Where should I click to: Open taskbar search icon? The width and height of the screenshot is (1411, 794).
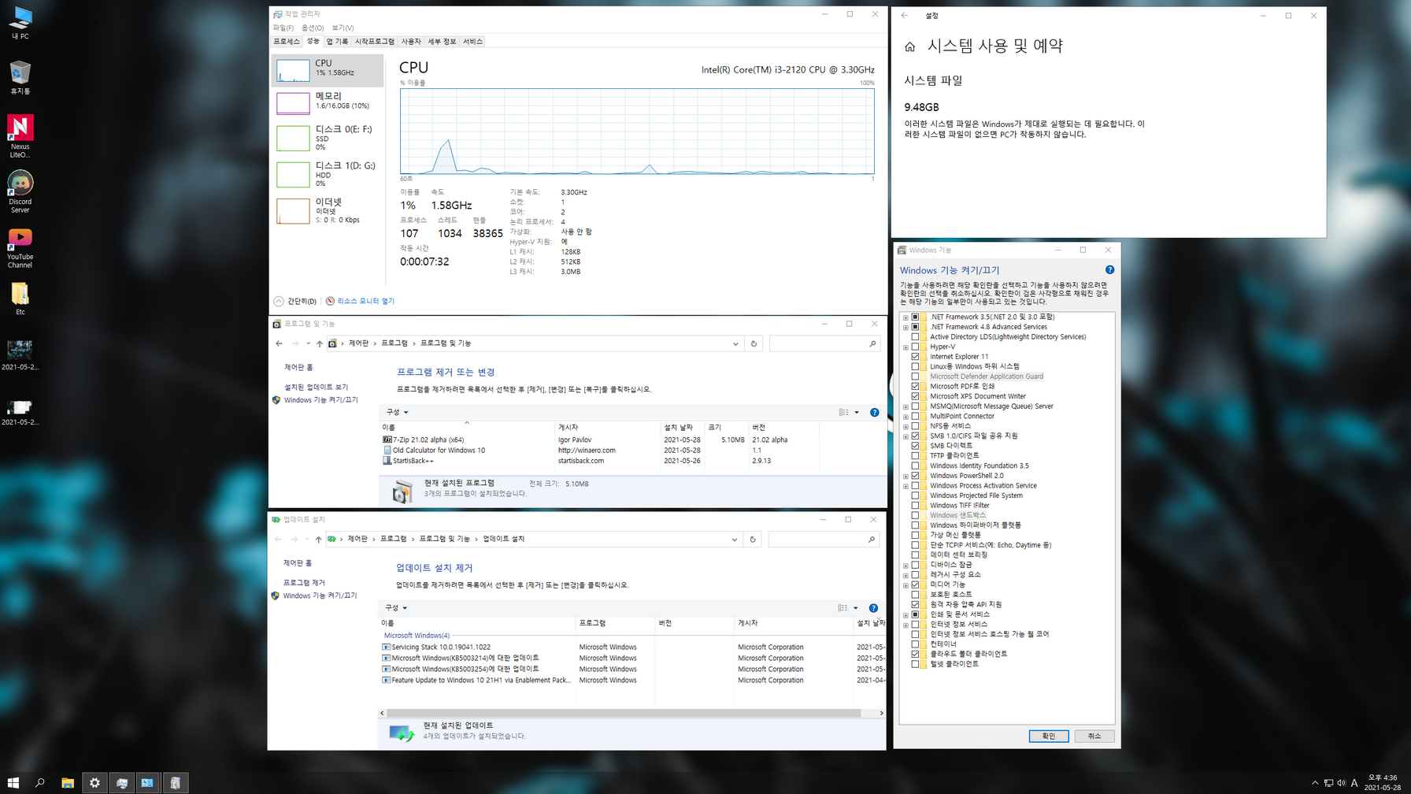tap(40, 783)
